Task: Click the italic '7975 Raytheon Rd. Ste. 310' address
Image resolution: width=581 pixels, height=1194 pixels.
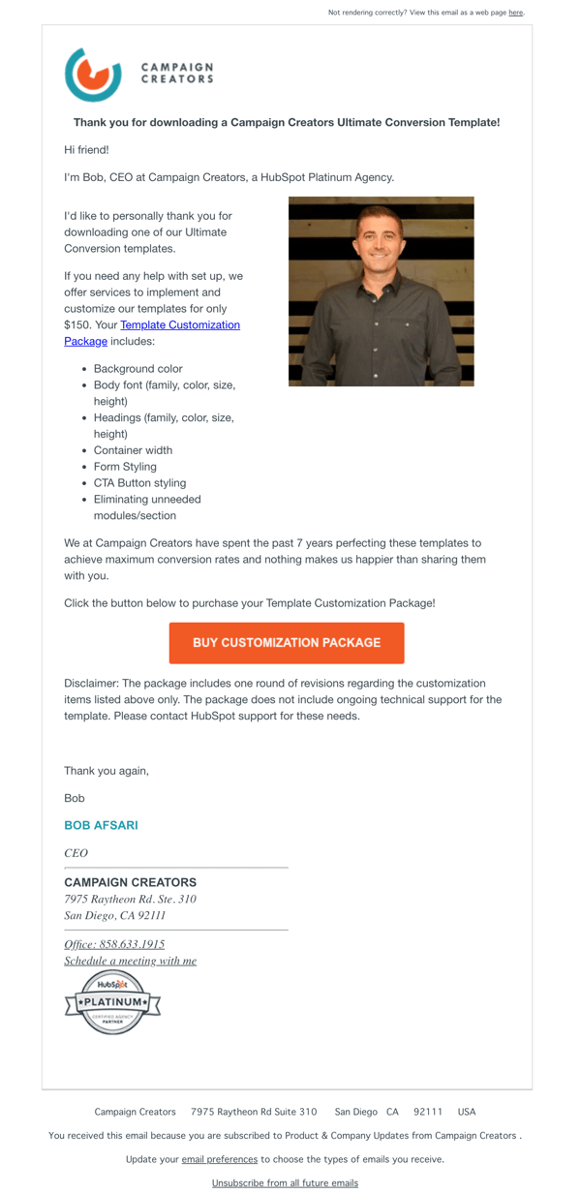Action: pyautogui.click(x=130, y=899)
